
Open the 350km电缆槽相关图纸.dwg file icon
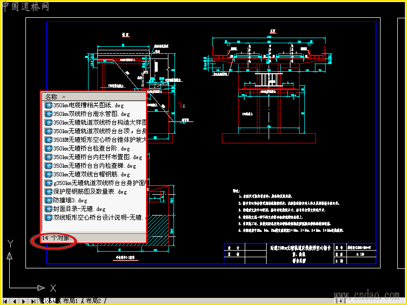click(x=48, y=105)
